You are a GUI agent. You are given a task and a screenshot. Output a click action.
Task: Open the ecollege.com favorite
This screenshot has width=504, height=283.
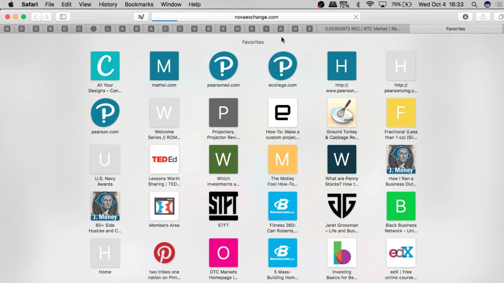[x=283, y=66]
